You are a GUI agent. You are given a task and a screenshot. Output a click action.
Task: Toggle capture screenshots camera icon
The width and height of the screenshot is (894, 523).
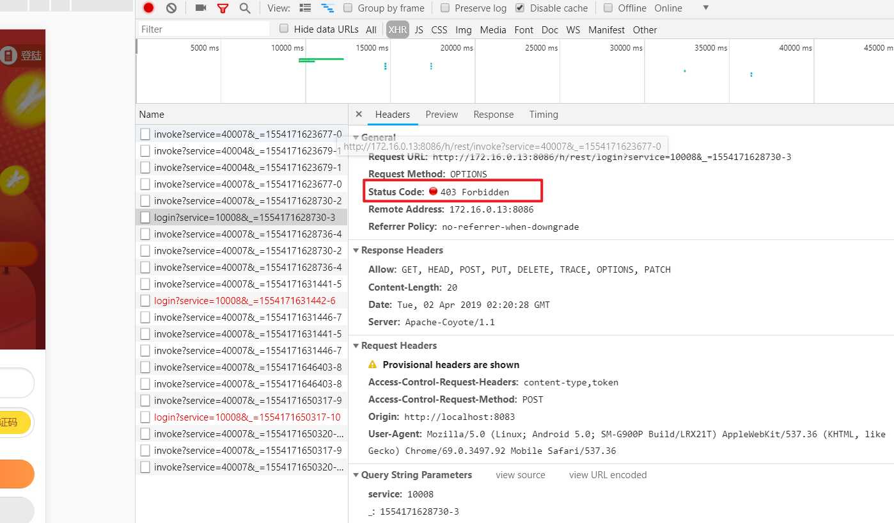[x=201, y=8]
